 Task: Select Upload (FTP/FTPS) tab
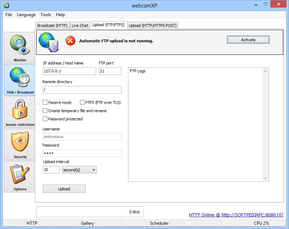coord(108,25)
